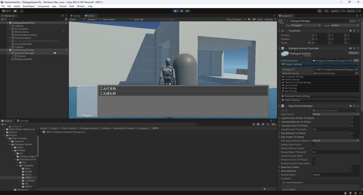Viewport: 363px width, 195px height.
Task: Toggle Detect Mouse Control checkbox
Action: pos(313,148)
